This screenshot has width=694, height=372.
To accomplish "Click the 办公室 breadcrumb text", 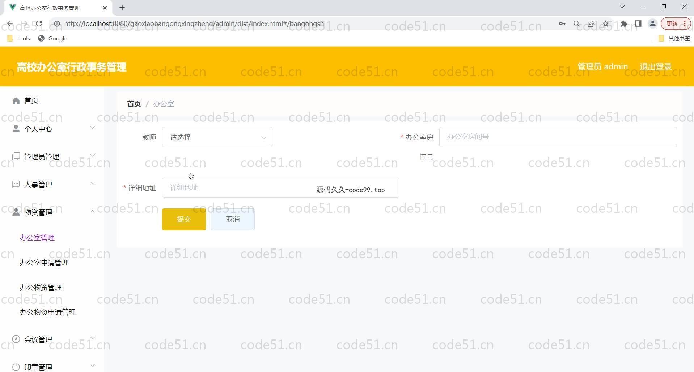I will pyautogui.click(x=164, y=104).
